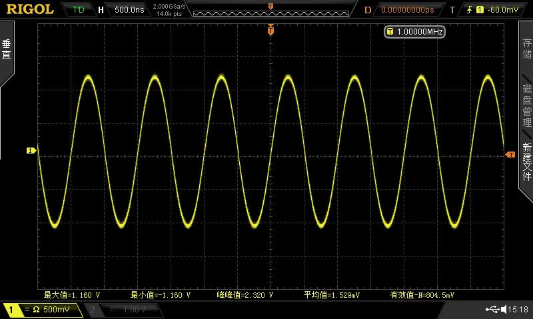The height and width of the screenshot is (319, 533).
Task: Select the 500.0ns horizontal timebase field
Action: (129, 10)
